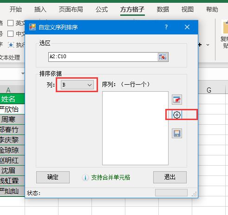This screenshot has height=215, width=228.
Task: Click the plus button in the ribbon
Action: click(x=200, y=45)
